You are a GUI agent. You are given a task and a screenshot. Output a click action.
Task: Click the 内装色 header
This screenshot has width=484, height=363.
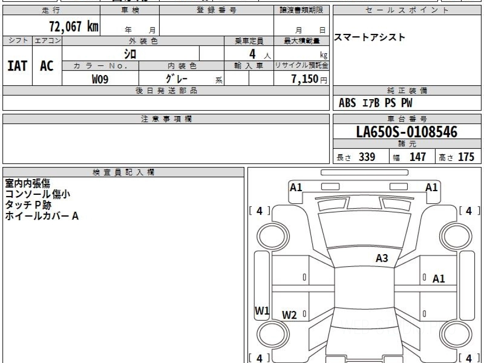coord(181,66)
